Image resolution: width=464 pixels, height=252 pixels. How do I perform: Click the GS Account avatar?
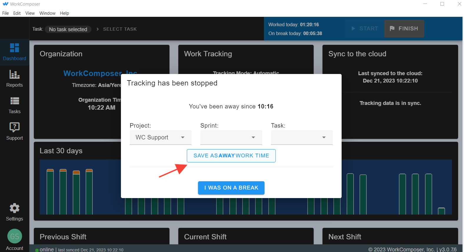click(x=14, y=236)
